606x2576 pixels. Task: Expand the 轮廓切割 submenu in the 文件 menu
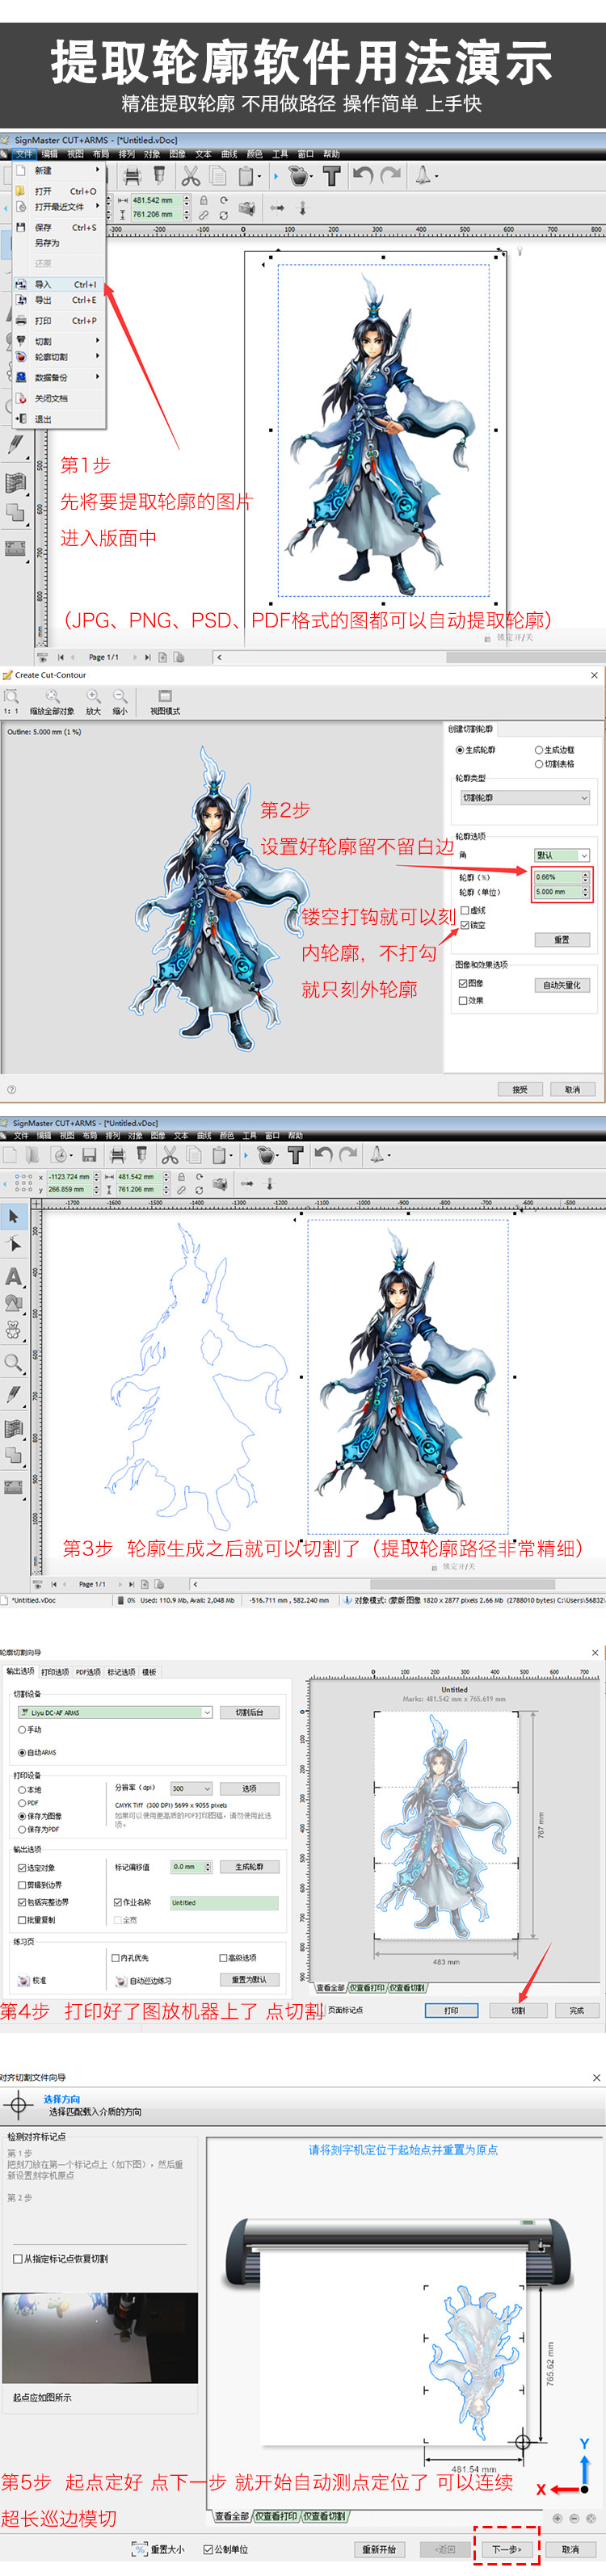(57, 356)
